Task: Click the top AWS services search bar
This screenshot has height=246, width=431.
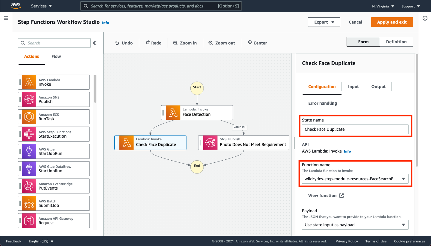Action: pyautogui.click(x=161, y=6)
